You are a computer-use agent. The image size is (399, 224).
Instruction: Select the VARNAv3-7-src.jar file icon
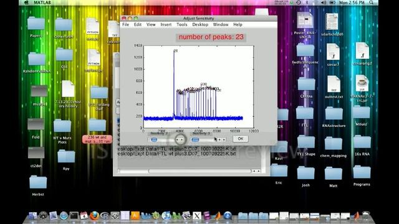362,83
